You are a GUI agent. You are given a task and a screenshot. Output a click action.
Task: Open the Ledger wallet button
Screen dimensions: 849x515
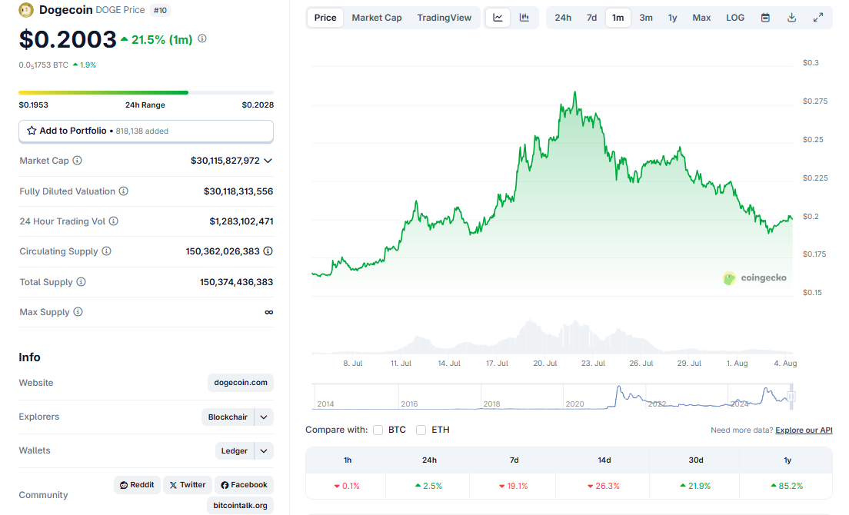click(235, 450)
